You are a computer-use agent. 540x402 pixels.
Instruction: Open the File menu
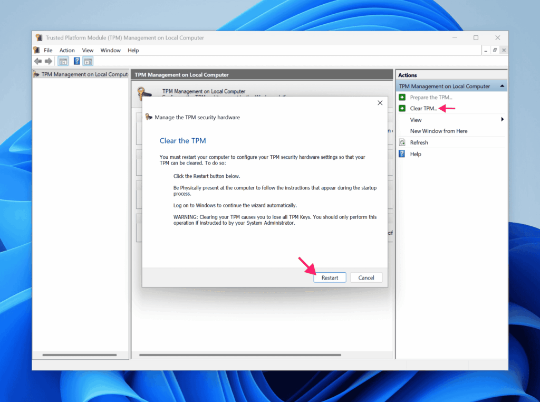click(48, 50)
